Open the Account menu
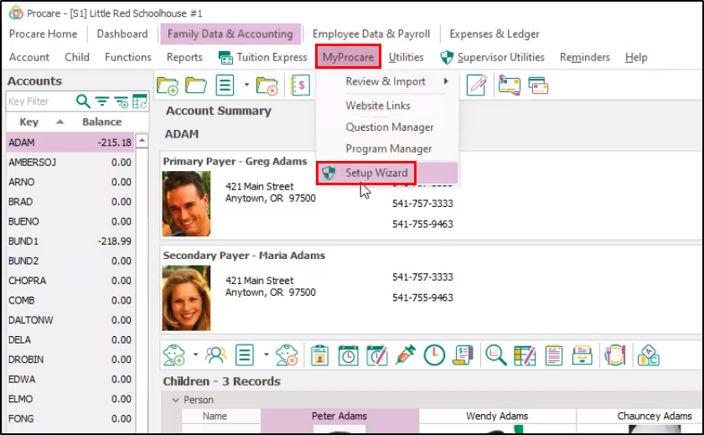This screenshot has height=435, width=704. (29, 58)
